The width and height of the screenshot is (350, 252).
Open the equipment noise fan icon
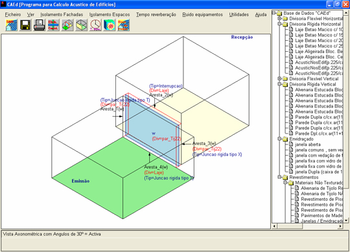point(110,25)
